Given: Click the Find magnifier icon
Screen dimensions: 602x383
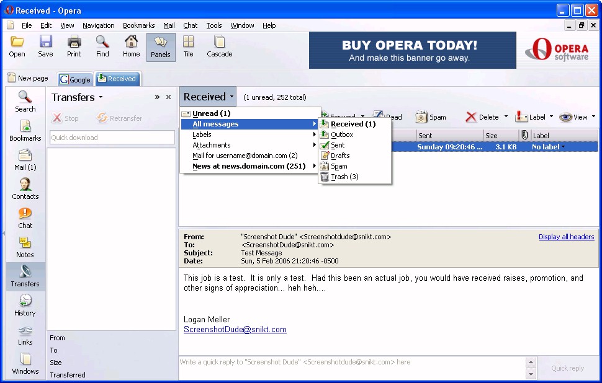Looking at the screenshot, I should coord(102,46).
